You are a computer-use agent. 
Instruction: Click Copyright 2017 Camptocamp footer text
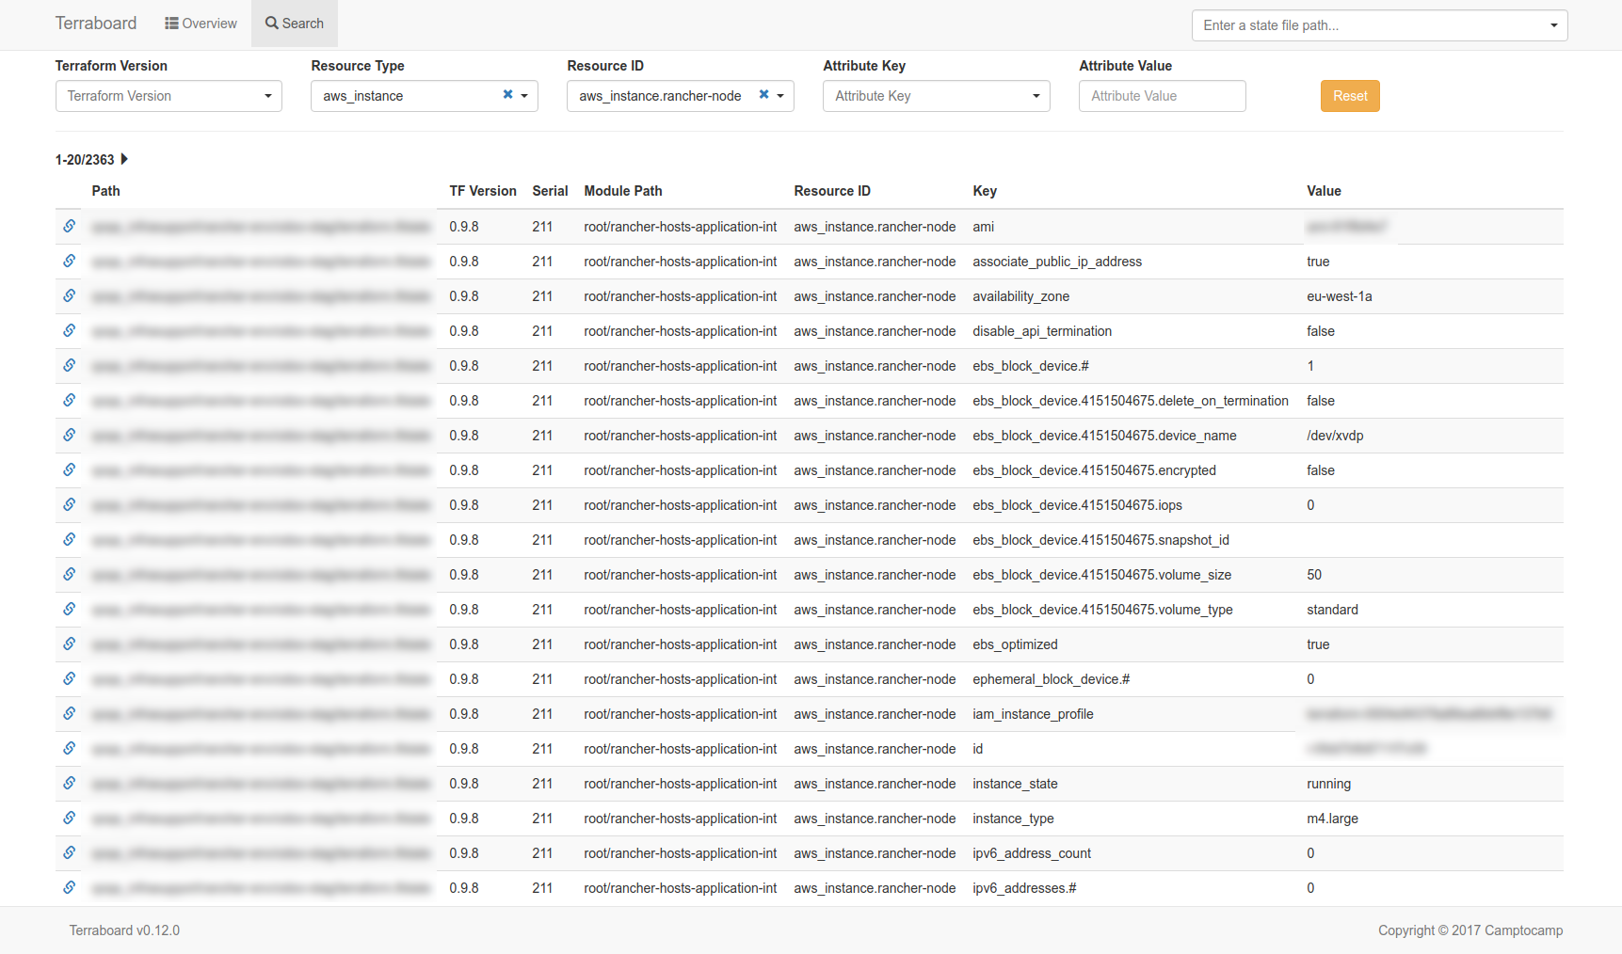(x=1470, y=930)
